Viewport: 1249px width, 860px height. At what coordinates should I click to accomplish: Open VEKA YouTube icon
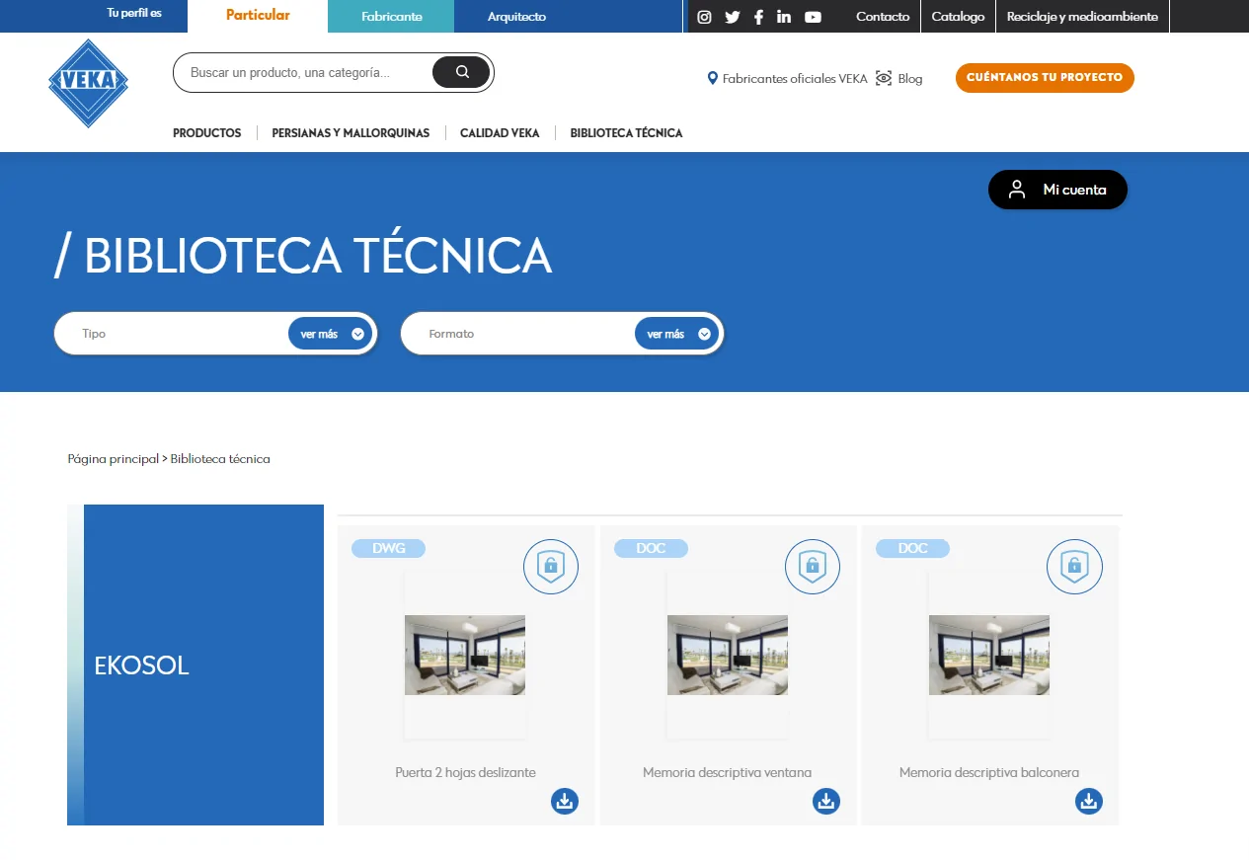[813, 17]
